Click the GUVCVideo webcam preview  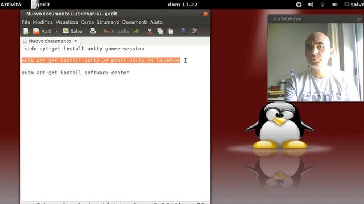point(316,62)
